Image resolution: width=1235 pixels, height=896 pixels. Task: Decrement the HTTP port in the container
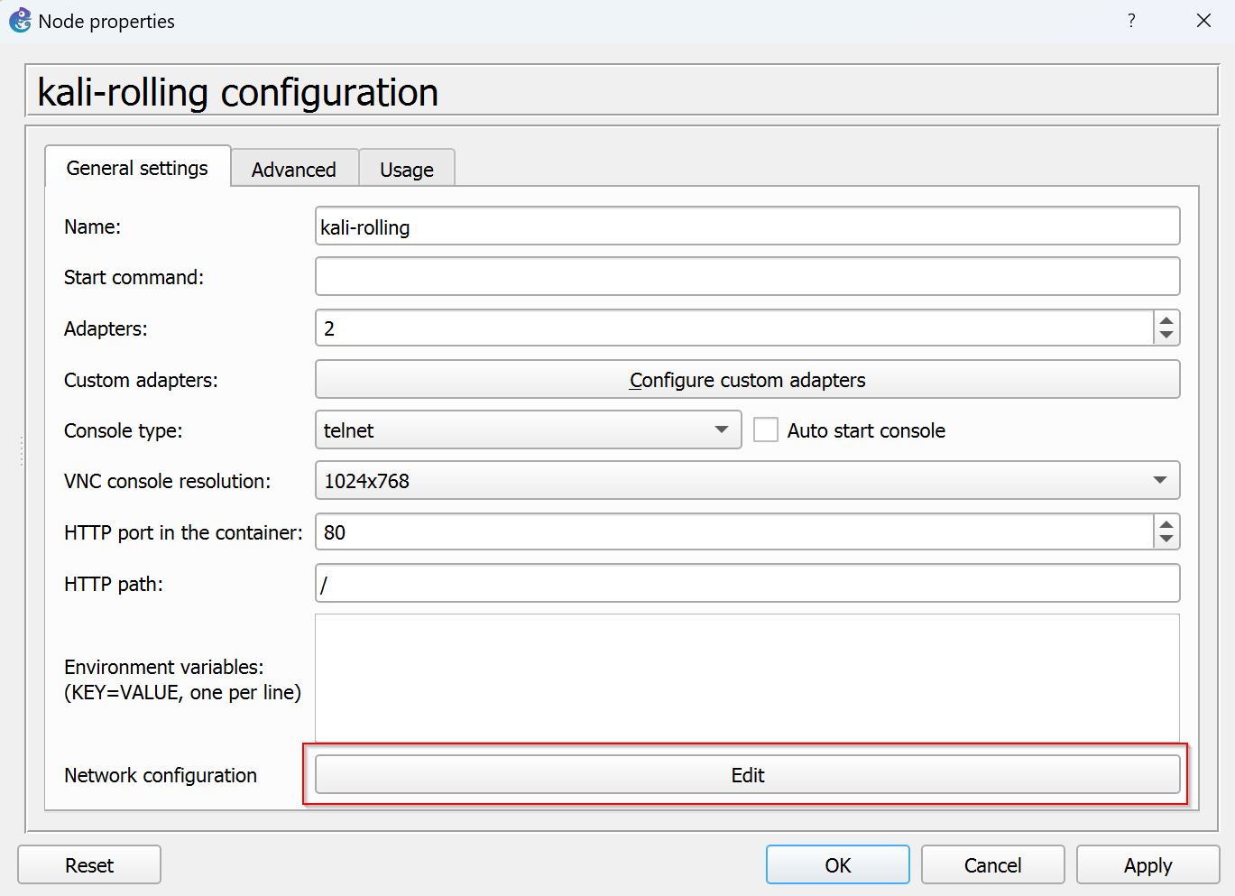(1166, 540)
